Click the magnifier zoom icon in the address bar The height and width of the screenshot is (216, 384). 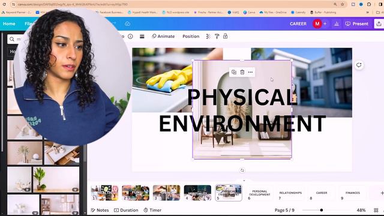(x=335, y=4)
